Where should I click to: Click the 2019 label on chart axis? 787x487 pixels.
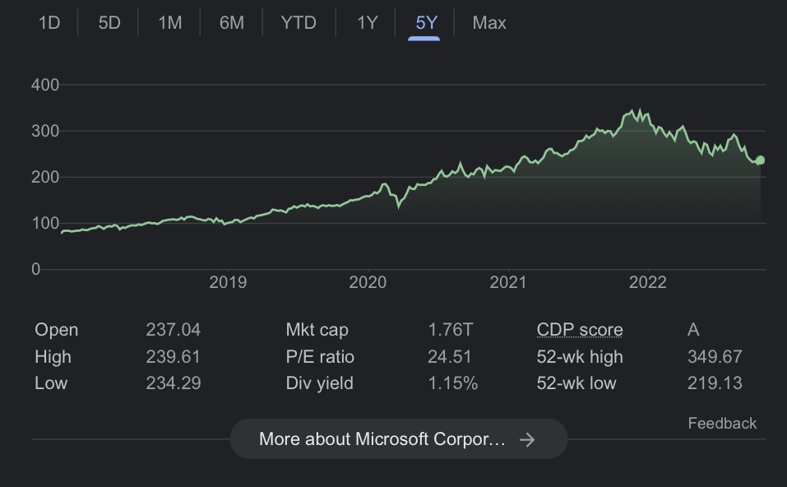pyautogui.click(x=228, y=283)
